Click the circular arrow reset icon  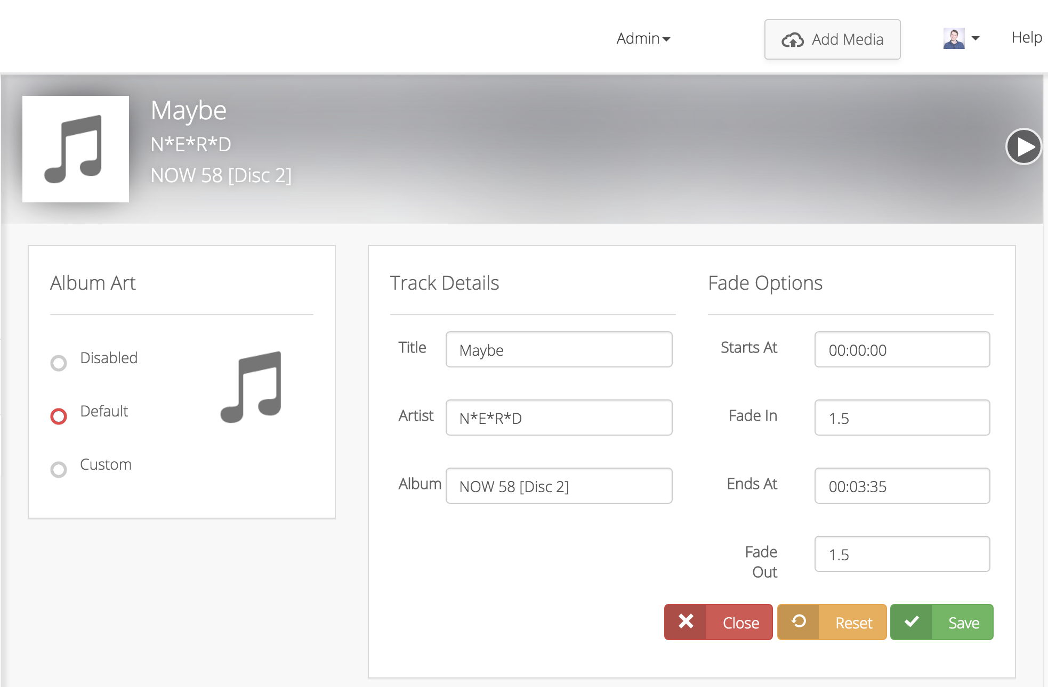click(x=799, y=621)
